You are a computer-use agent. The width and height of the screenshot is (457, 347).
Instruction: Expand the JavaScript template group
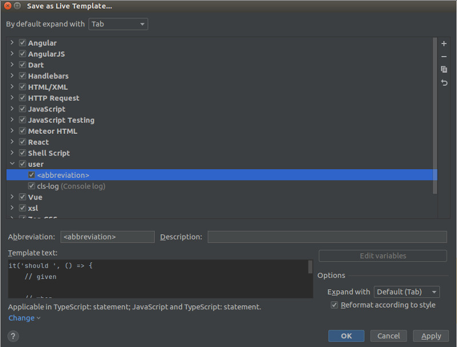12,109
